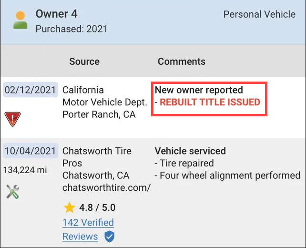Viewport: 306px width, 248px height.
Task: Click the blue verified shield checkmark icon
Action: coord(110,237)
